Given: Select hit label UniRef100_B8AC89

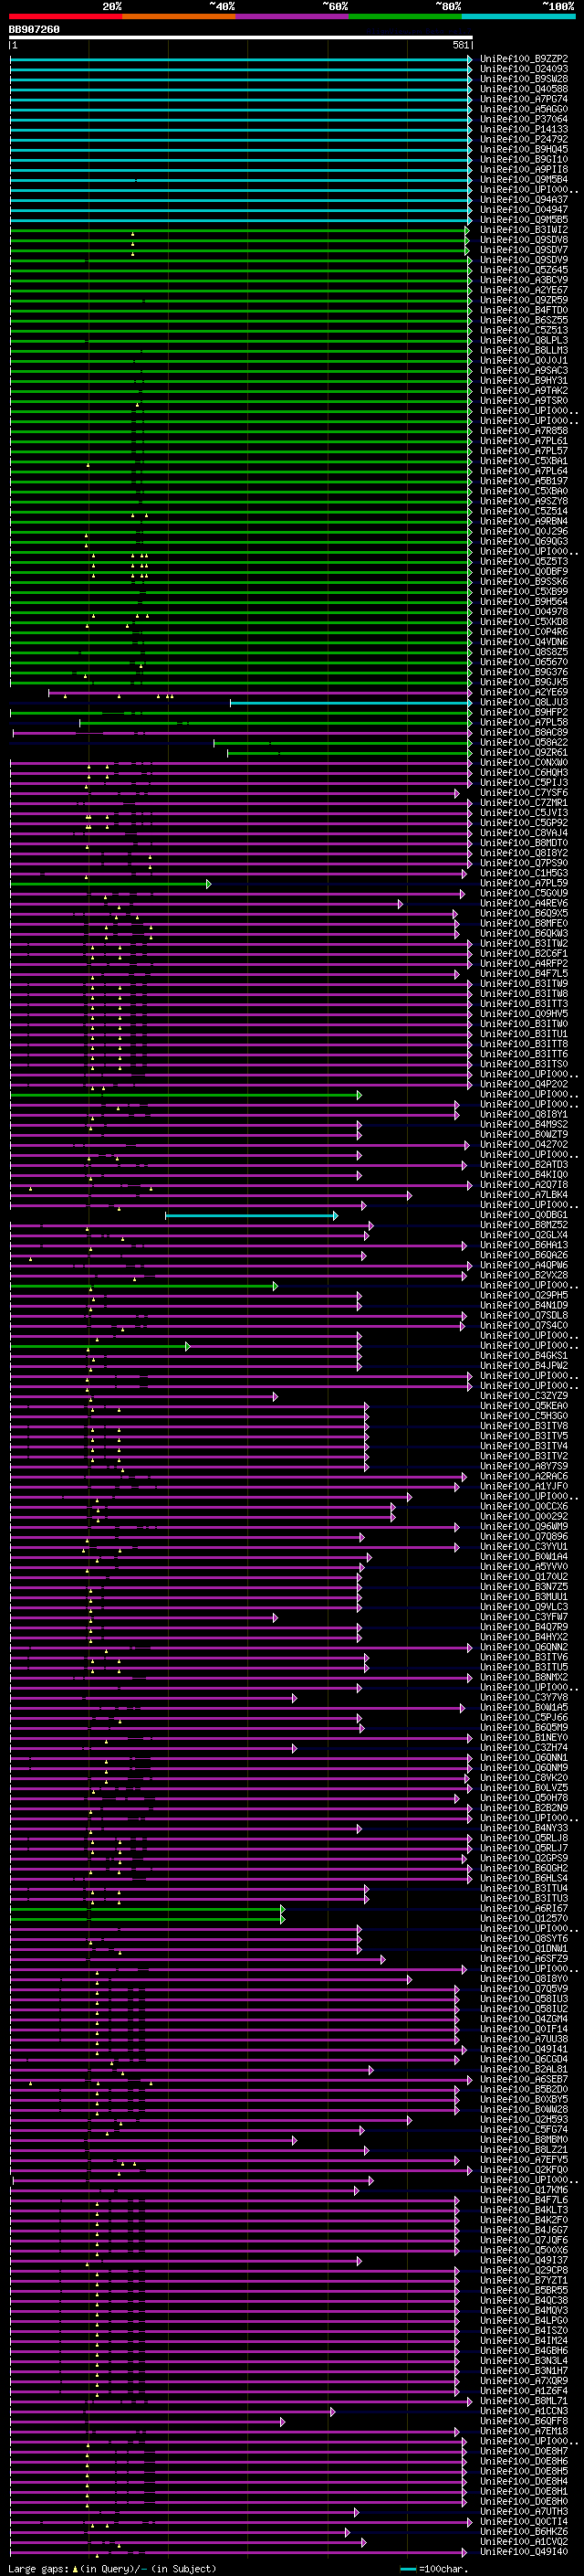Looking at the screenshot, I should (x=524, y=733).
